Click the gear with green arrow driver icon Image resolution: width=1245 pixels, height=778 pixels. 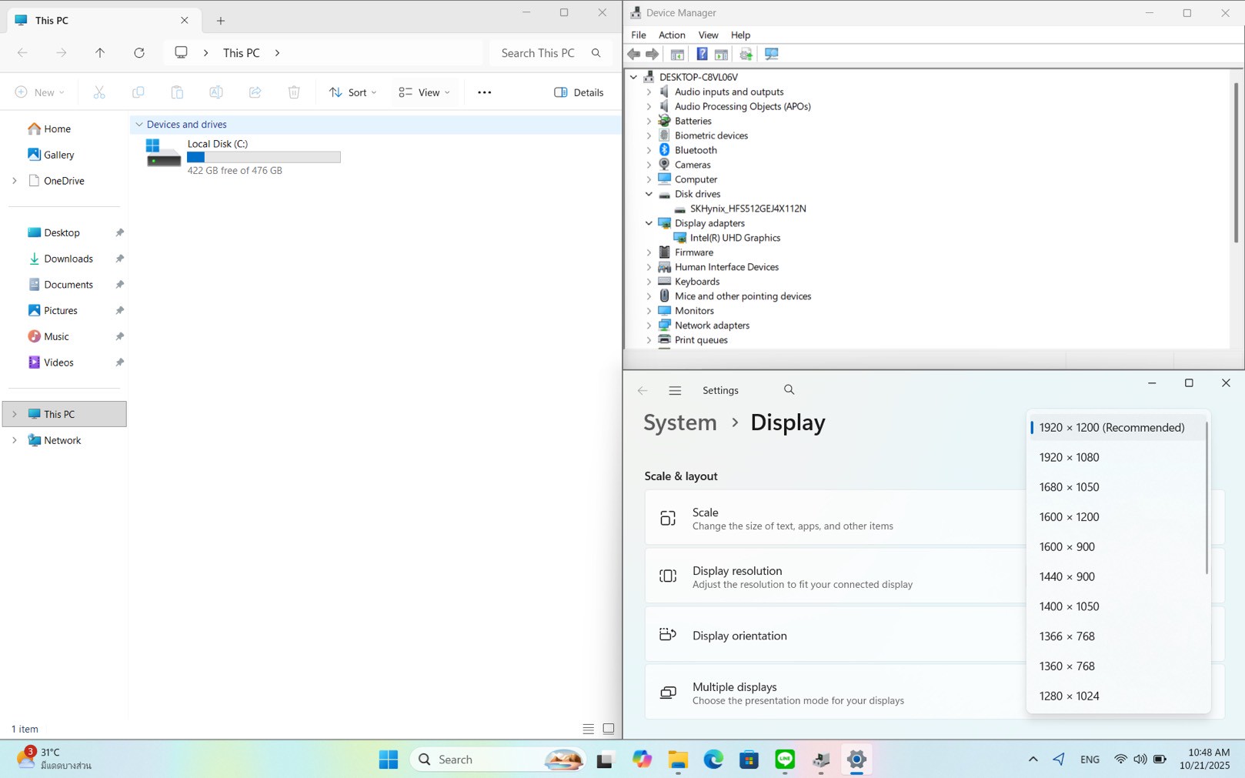click(x=746, y=54)
